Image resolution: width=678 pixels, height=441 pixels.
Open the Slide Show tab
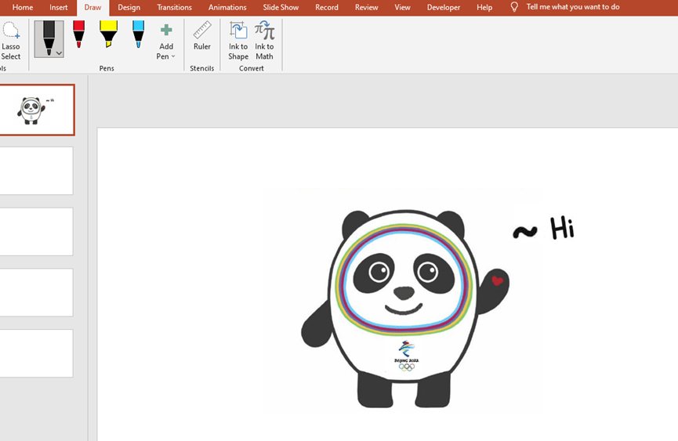281,7
